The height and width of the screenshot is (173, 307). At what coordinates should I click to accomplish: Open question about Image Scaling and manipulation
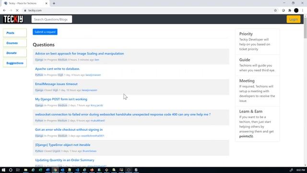[x=80, y=53]
